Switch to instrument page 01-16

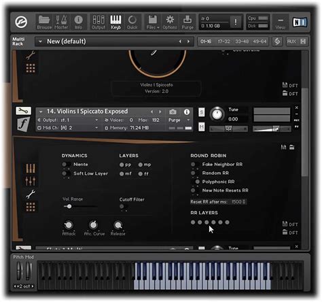(206, 41)
